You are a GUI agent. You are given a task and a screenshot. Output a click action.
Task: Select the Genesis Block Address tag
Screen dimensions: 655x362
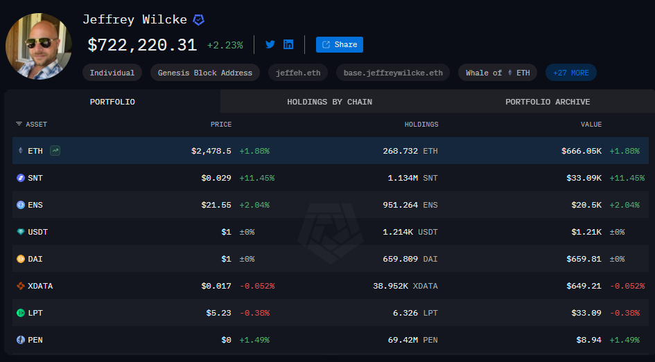[x=205, y=73]
